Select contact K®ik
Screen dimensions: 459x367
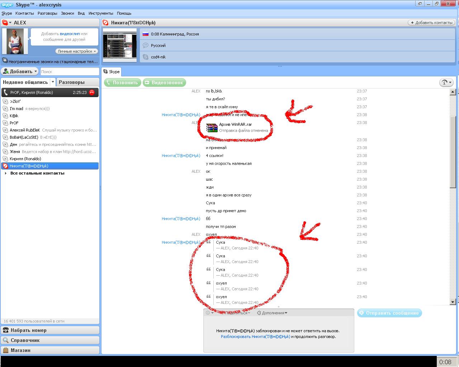[x=50, y=116]
